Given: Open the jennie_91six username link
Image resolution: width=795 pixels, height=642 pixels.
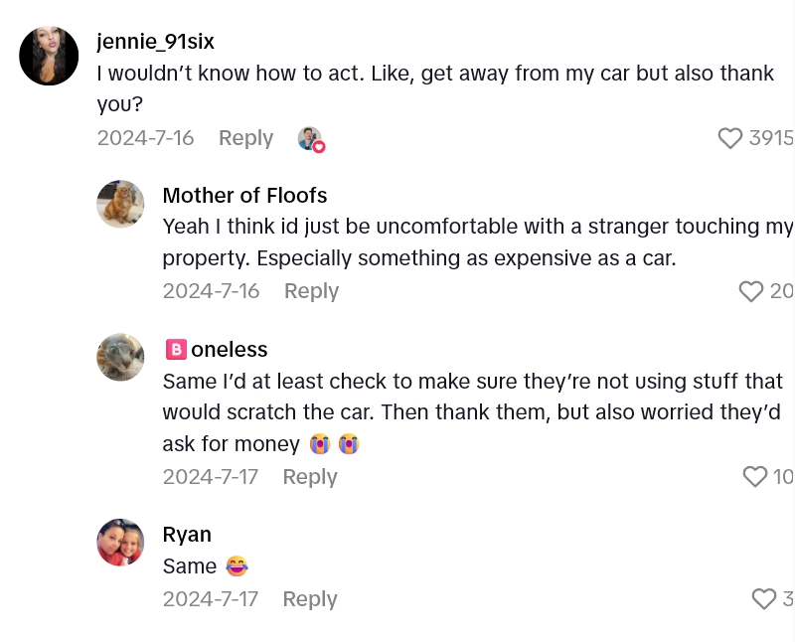Looking at the screenshot, I should (156, 42).
